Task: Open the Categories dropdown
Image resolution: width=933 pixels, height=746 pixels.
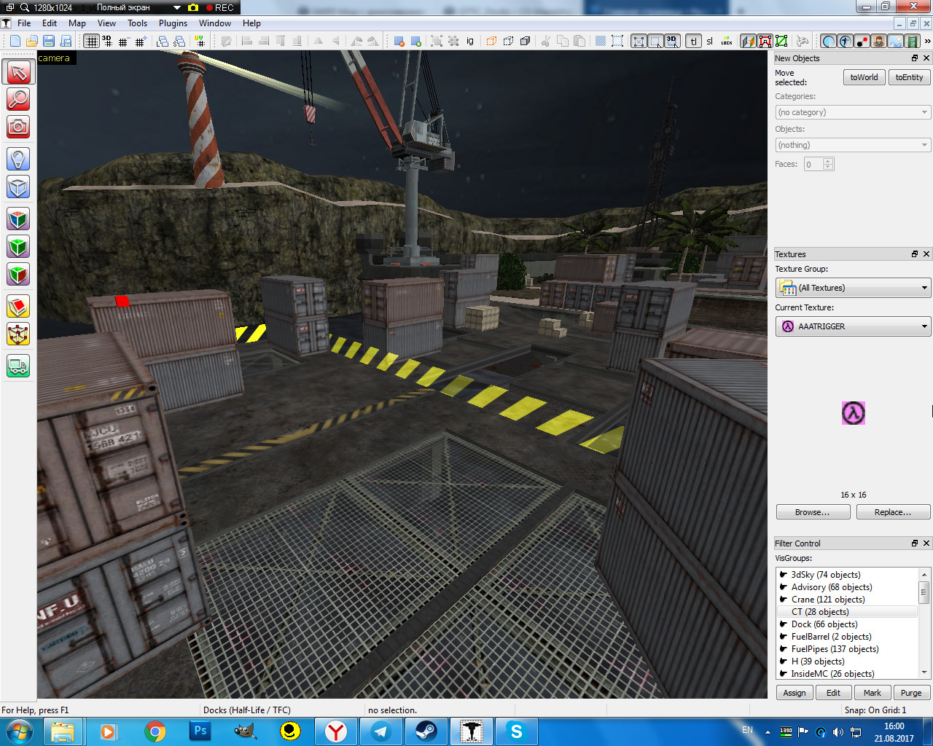Action: tap(853, 112)
